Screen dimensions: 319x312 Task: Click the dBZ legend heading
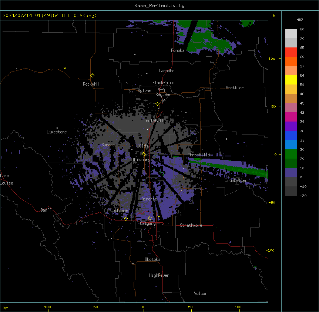(300, 20)
